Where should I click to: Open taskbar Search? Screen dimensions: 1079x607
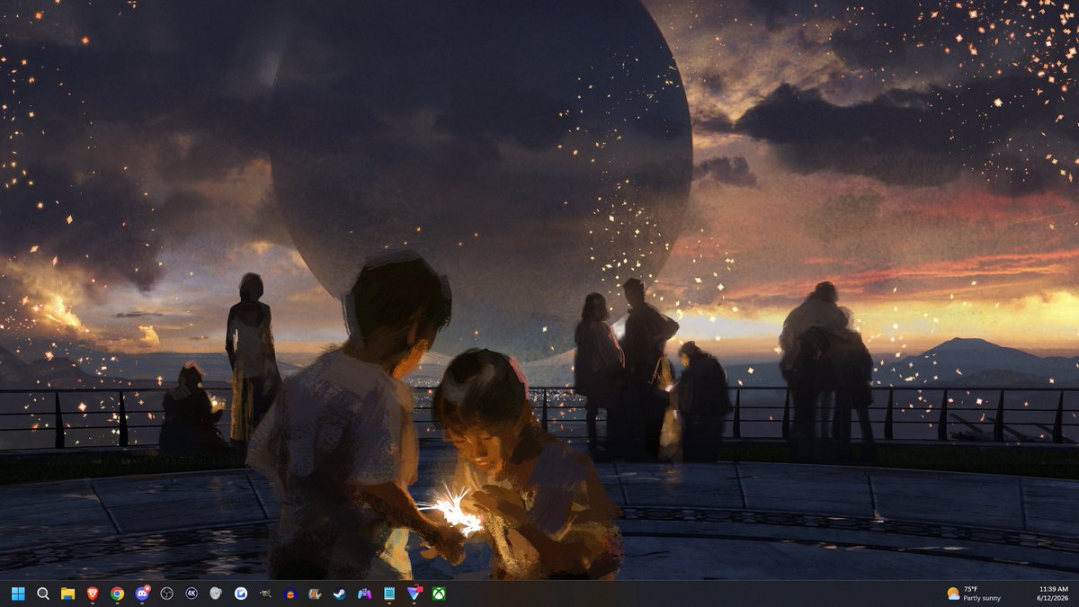(43, 594)
